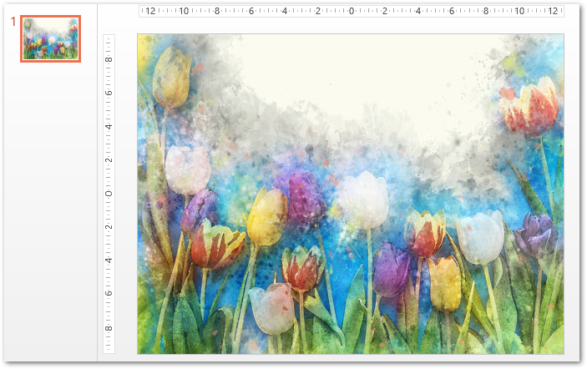This screenshot has width=587, height=369.
Task: Click the 4 mark above 0 on vertical ruler
Action: [x=109, y=127]
